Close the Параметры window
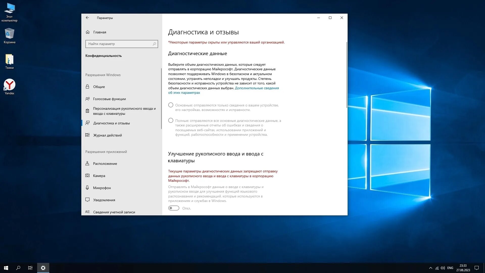Viewport: 485px width, 273px height. point(342,18)
